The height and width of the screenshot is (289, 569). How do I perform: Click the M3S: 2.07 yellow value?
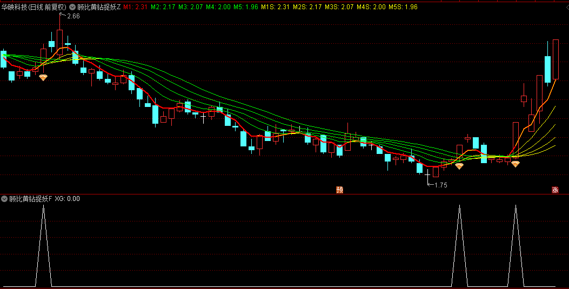339,7
